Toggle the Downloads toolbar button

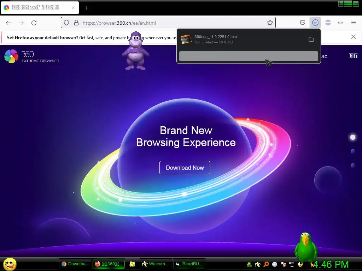click(x=315, y=23)
